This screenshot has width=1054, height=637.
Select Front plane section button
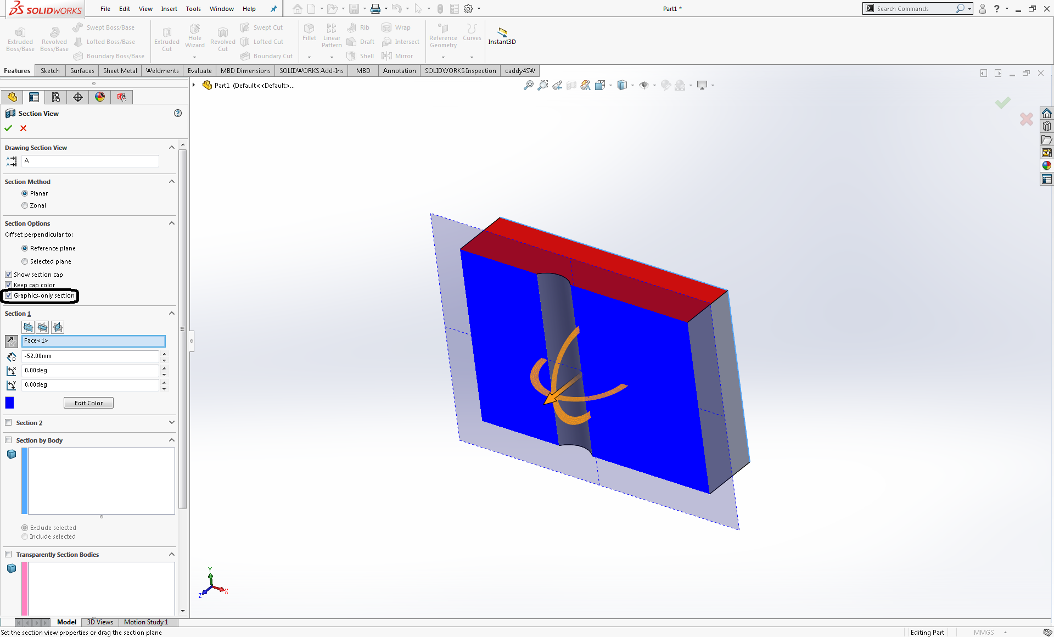(x=28, y=327)
